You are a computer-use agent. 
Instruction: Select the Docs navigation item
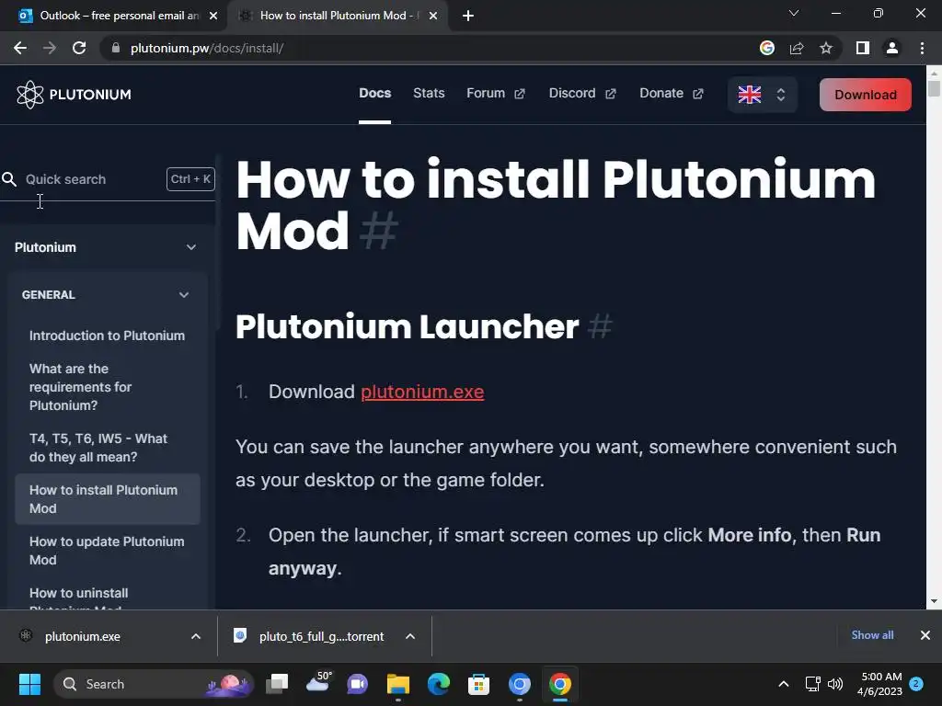pyautogui.click(x=375, y=93)
